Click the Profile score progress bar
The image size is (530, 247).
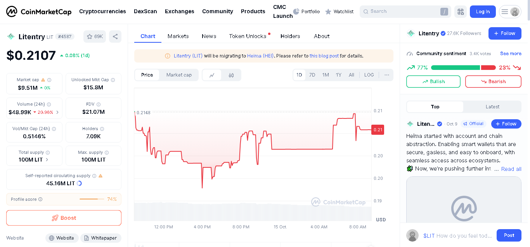coord(92,199)
